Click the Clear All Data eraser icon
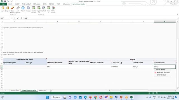The height and width of the screenshot is (100, 179). click(x=12, y=8)
